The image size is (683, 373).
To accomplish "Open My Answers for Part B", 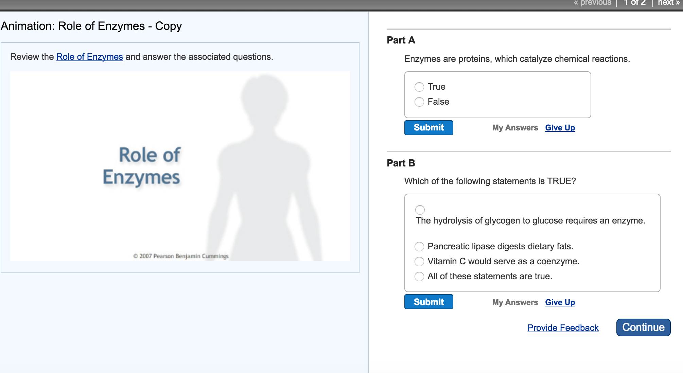I will (515, 302).
